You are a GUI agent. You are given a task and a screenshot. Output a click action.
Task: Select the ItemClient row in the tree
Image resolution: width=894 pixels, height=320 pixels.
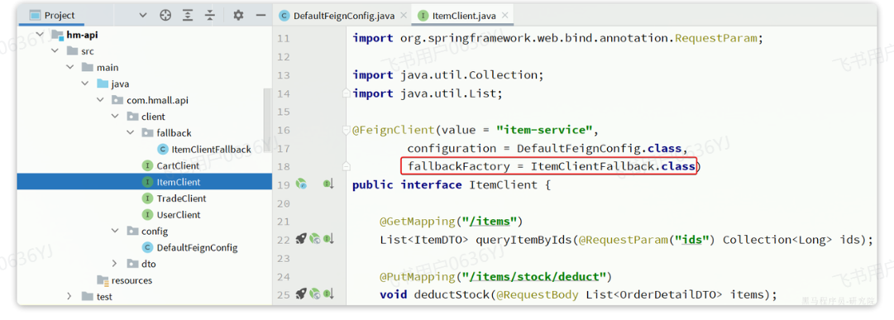144,182
